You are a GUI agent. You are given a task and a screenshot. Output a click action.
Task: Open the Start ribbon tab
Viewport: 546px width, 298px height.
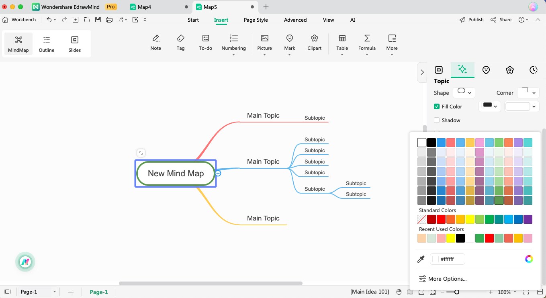pyautogui.click(x=193, y=20)
